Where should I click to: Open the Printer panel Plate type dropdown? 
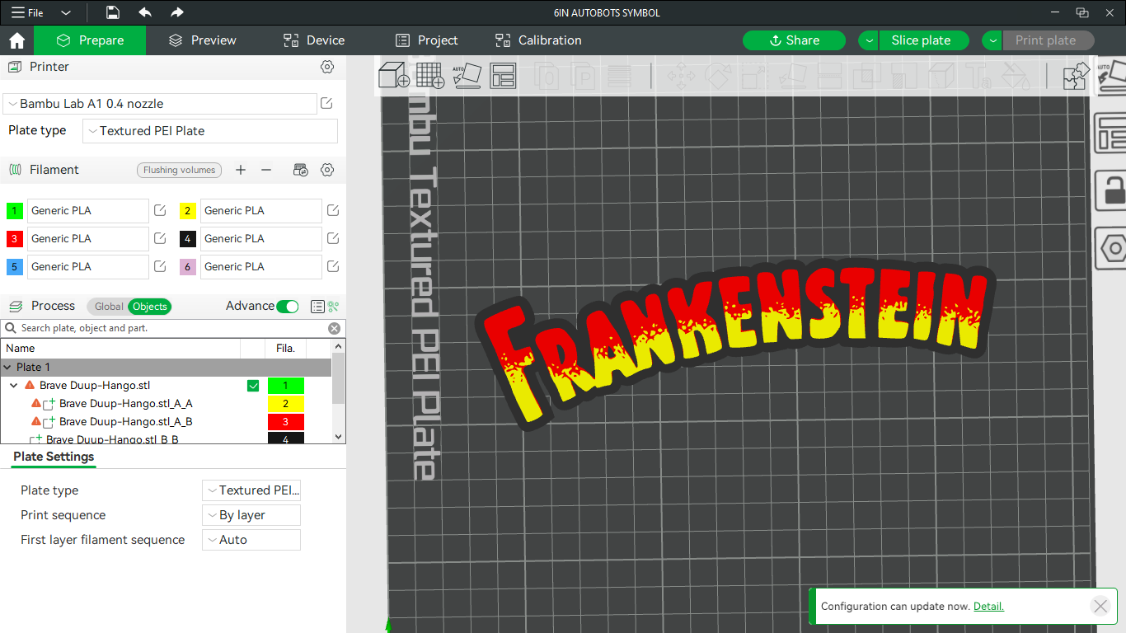coord(210,131)
